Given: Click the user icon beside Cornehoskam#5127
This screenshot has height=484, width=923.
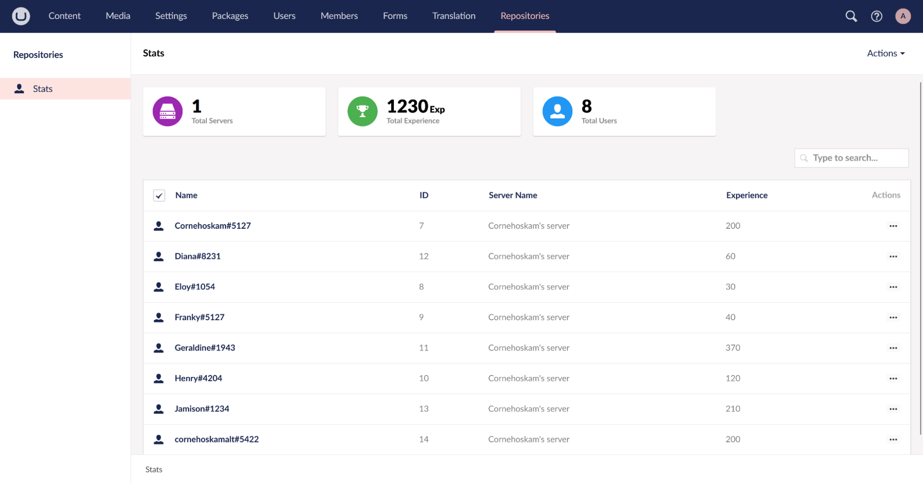Looking at the screenshot, I should coord(158,226).
